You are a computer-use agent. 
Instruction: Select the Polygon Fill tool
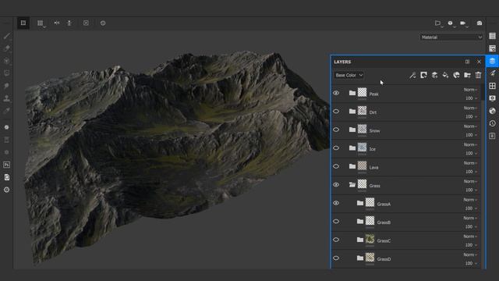click(x=7, y=73)
